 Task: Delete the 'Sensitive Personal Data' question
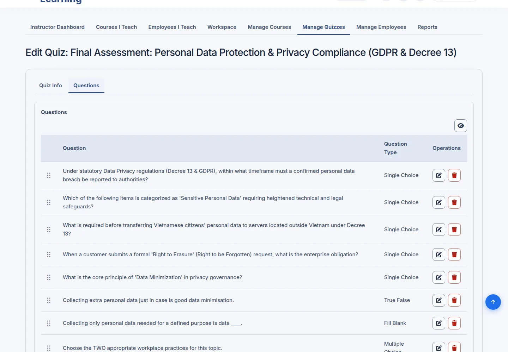point(454,202)
